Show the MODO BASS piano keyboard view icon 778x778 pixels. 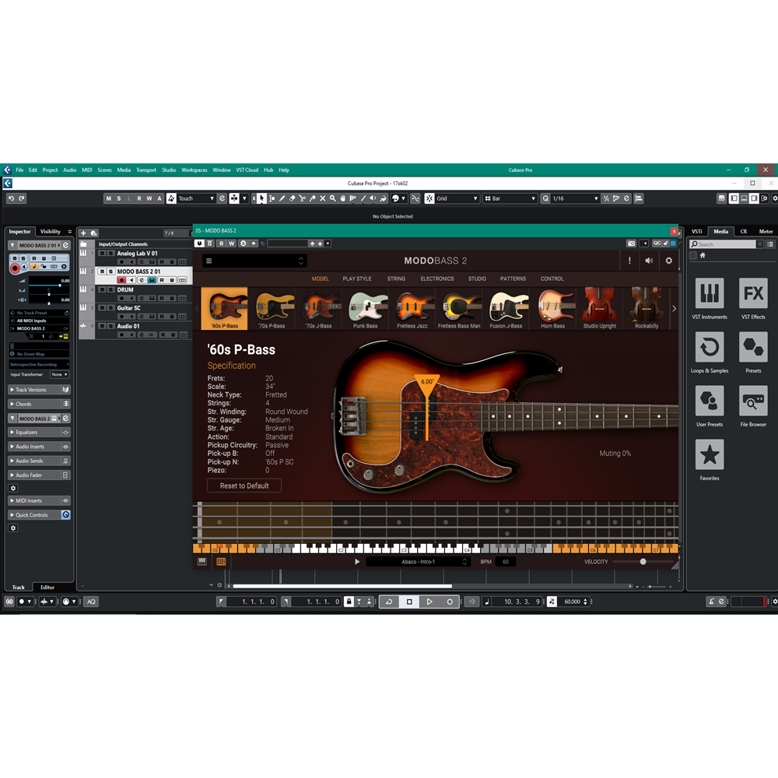coord(202,562)
